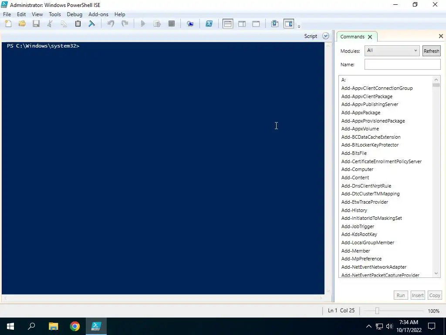Close the Commands add-on panel
Screen dimensions: 446x335
coord(441,36)
